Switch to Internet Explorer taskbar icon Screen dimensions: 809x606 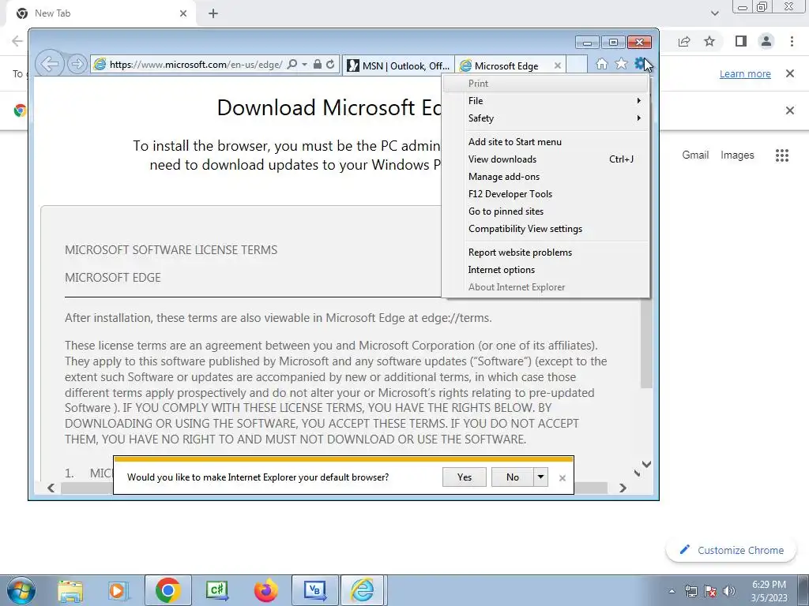pos(363,590)
